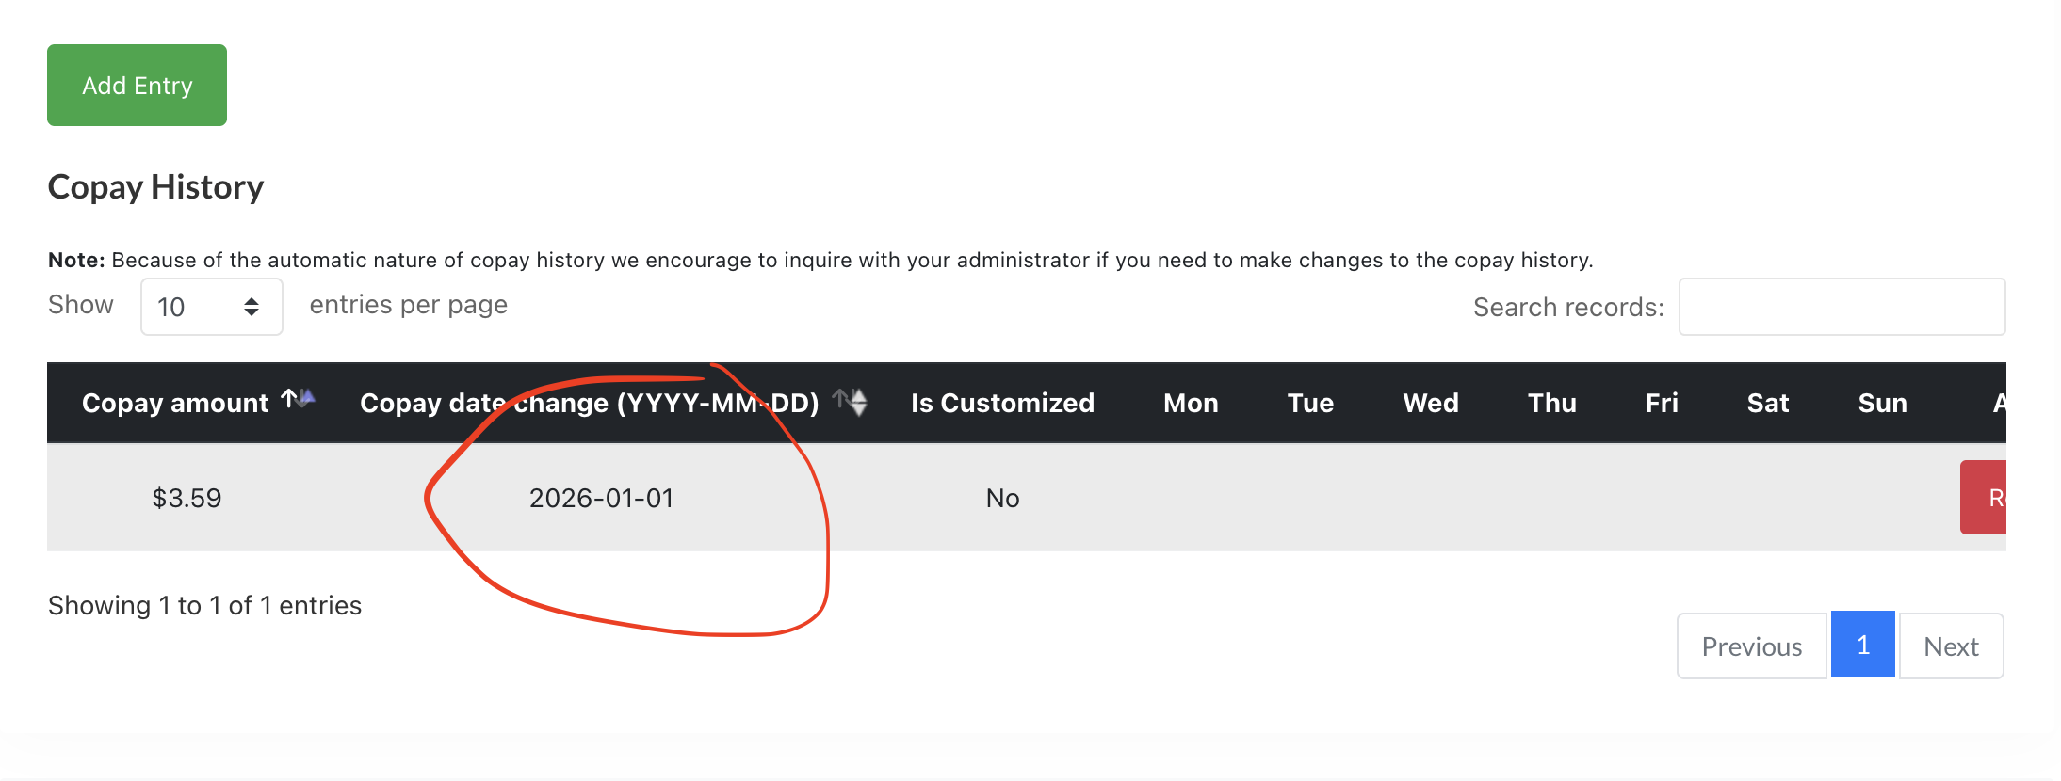The height and width of the screenshot is (781, 2061).
Task: Click the green Add Entry button
Action: pyautogui.click(x=137, y=85)
